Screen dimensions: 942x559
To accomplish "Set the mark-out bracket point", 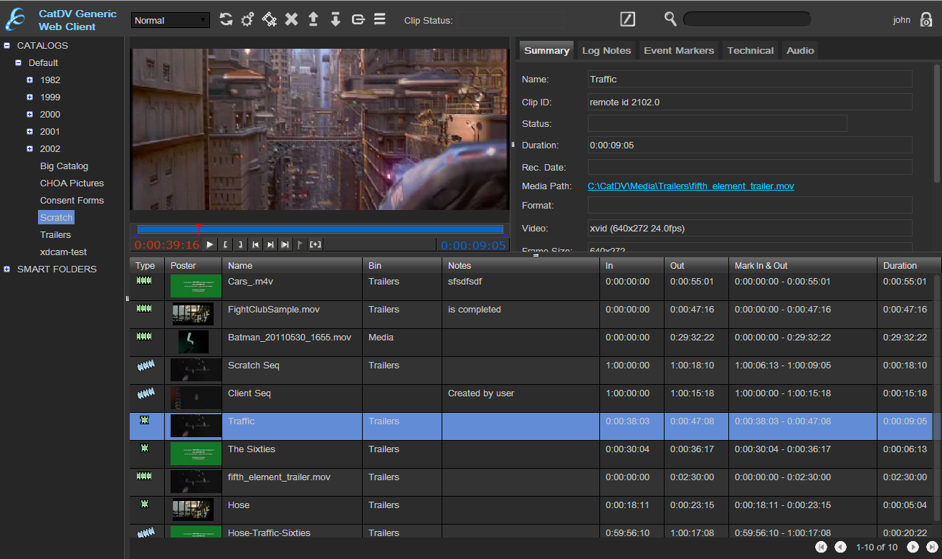I will [240, 244].
